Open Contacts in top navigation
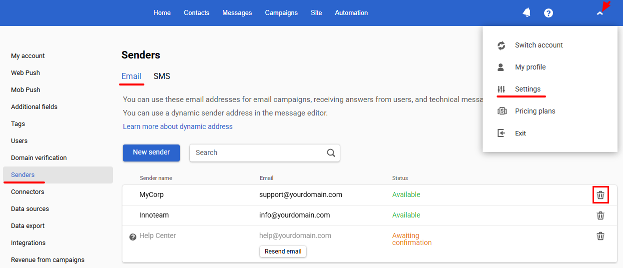The image size is (623, 268). pyautogui.click(x=196, y=13)
